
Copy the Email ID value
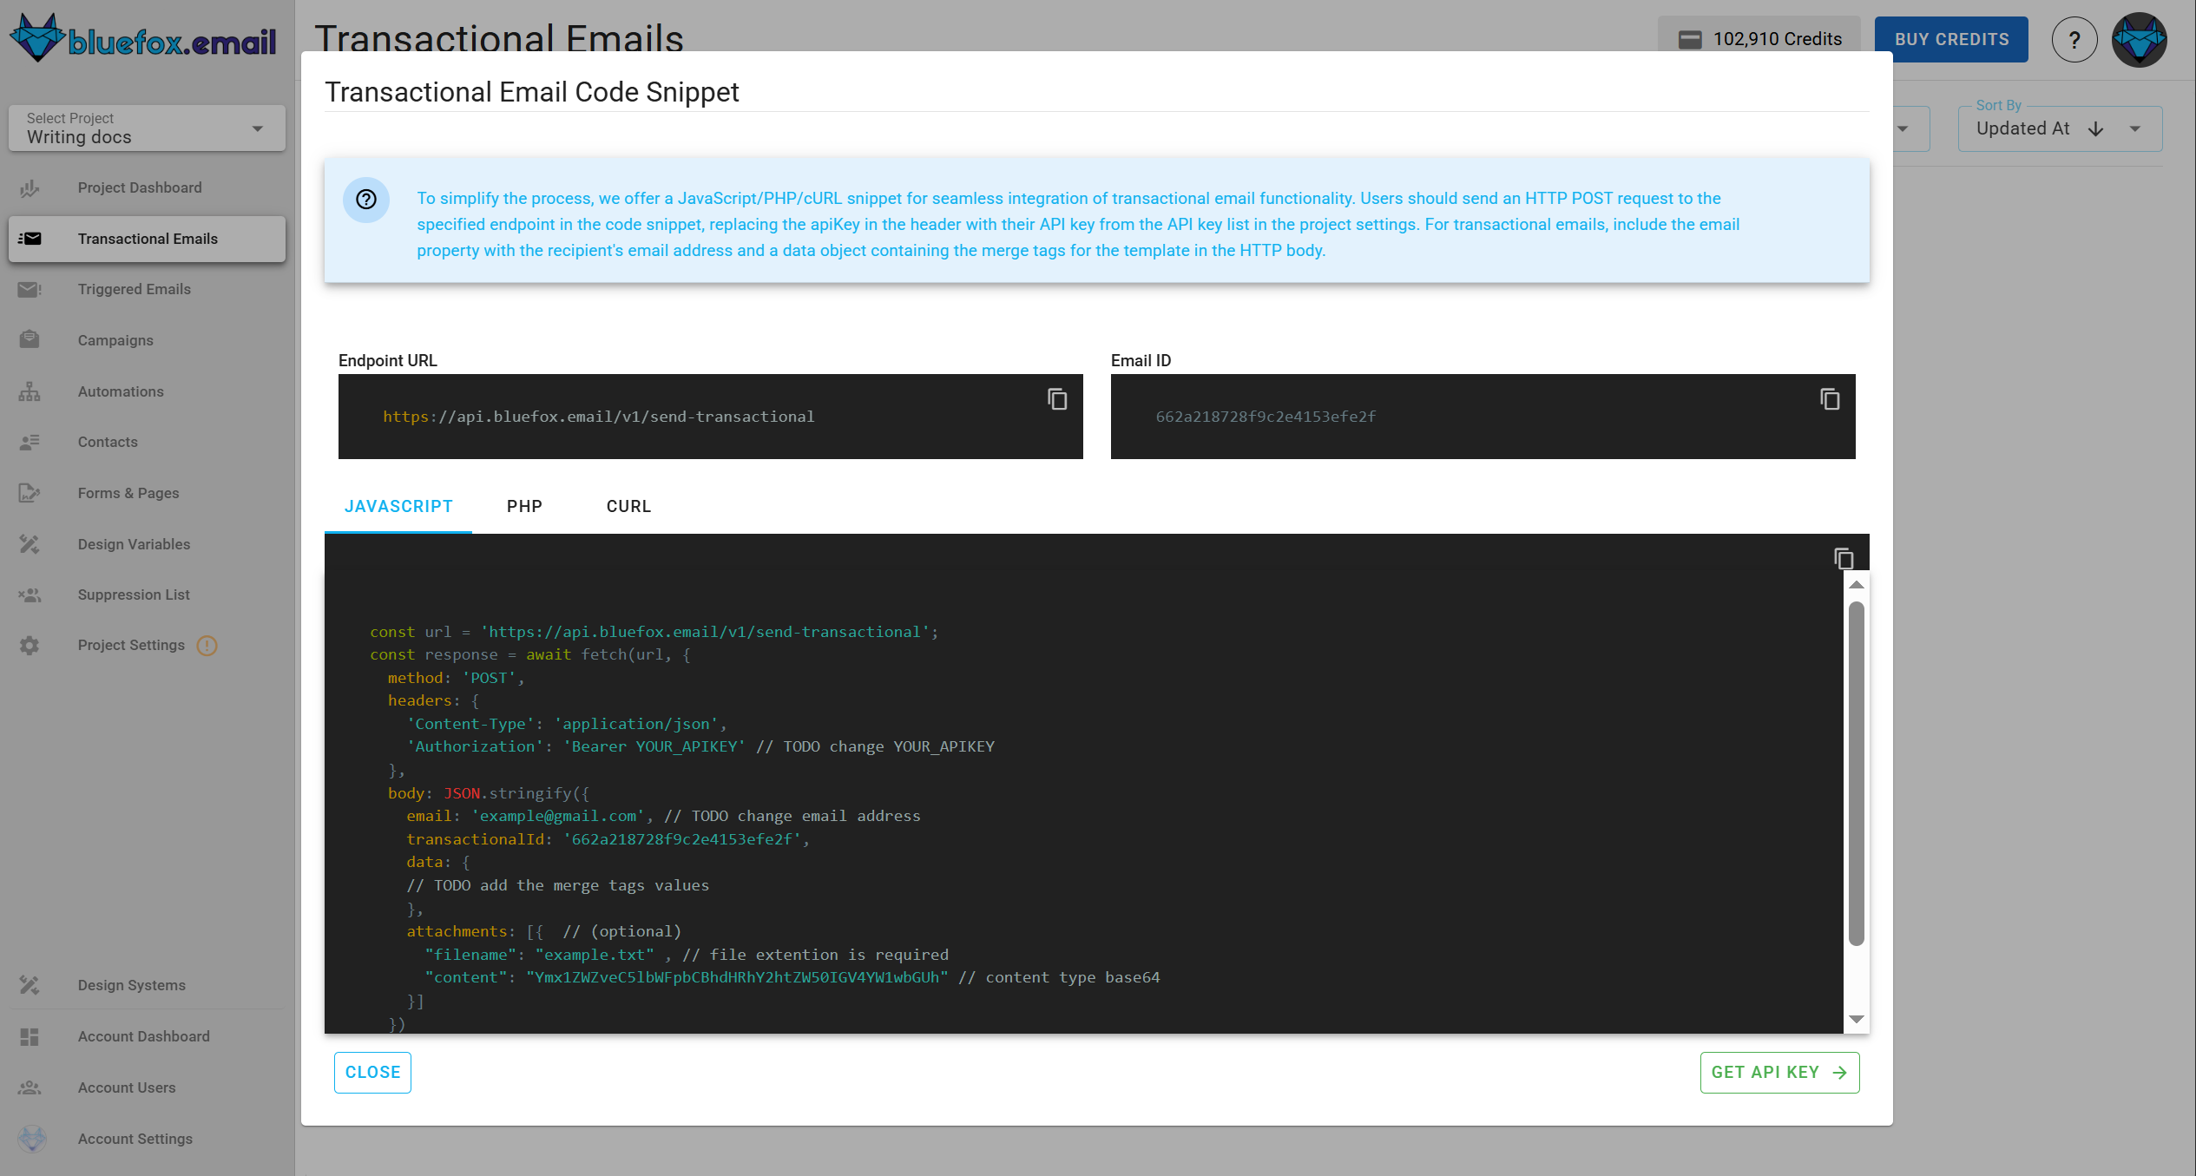tap(1829, 398)
